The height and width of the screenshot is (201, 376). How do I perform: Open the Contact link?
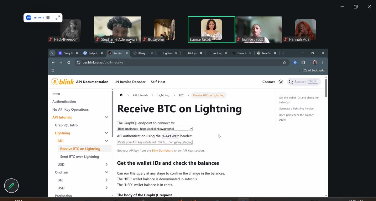269,82
